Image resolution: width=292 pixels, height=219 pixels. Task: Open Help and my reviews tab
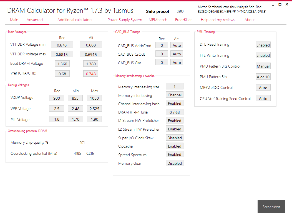point(218,20)
